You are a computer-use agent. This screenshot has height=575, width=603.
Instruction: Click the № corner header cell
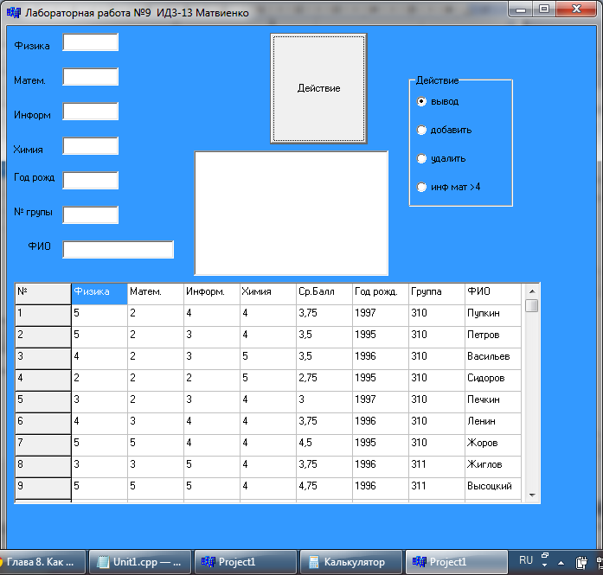coord(43,294)
